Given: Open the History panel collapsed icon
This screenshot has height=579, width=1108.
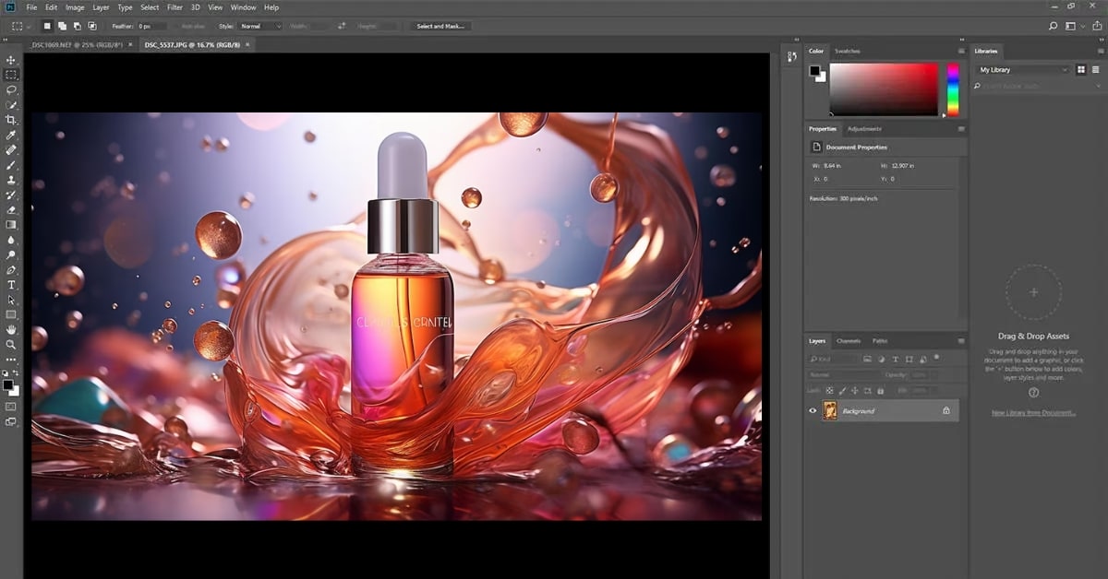Looking at the screenshot, I should [x=791, y=57].
